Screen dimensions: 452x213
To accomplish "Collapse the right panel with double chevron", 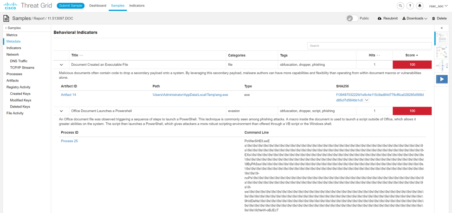I will 441,28.
